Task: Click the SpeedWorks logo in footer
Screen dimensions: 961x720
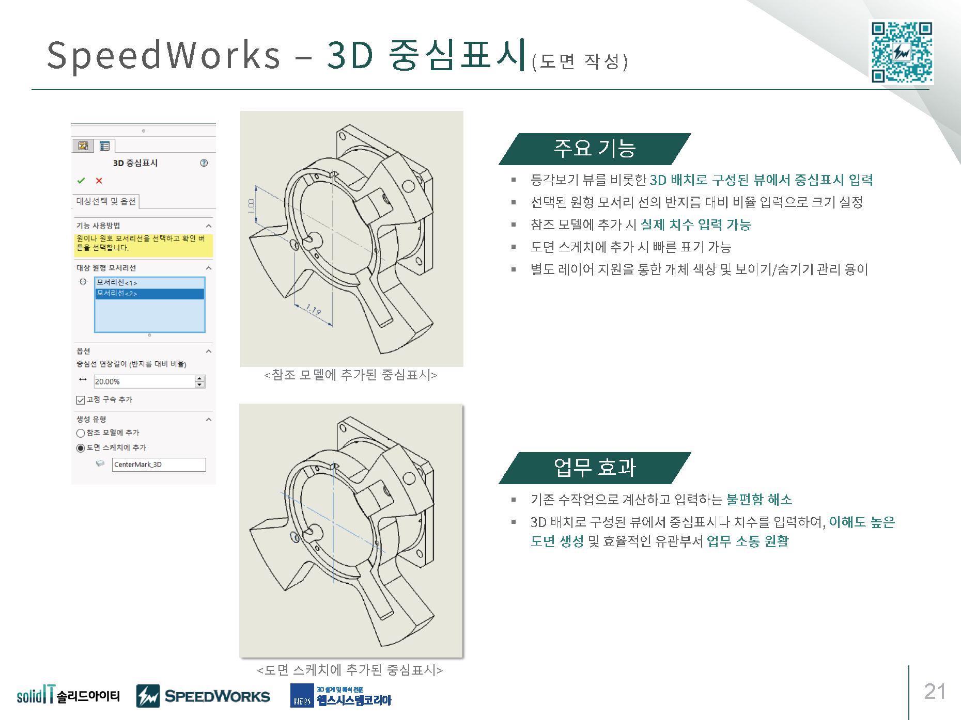Action: coord(203,696)
